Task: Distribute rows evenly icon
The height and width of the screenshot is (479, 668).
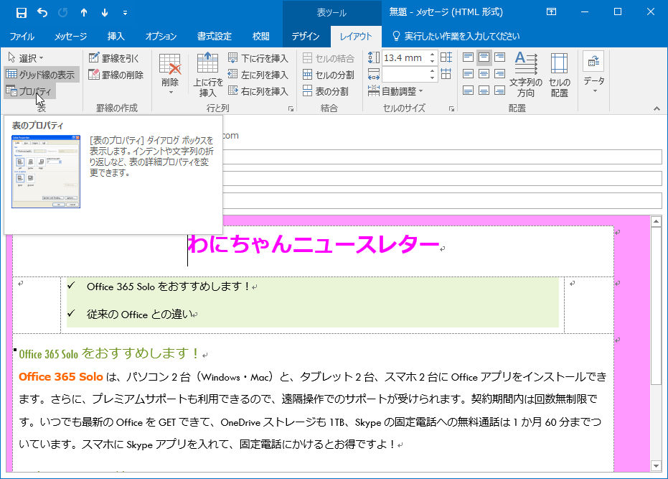Action: 446,57
